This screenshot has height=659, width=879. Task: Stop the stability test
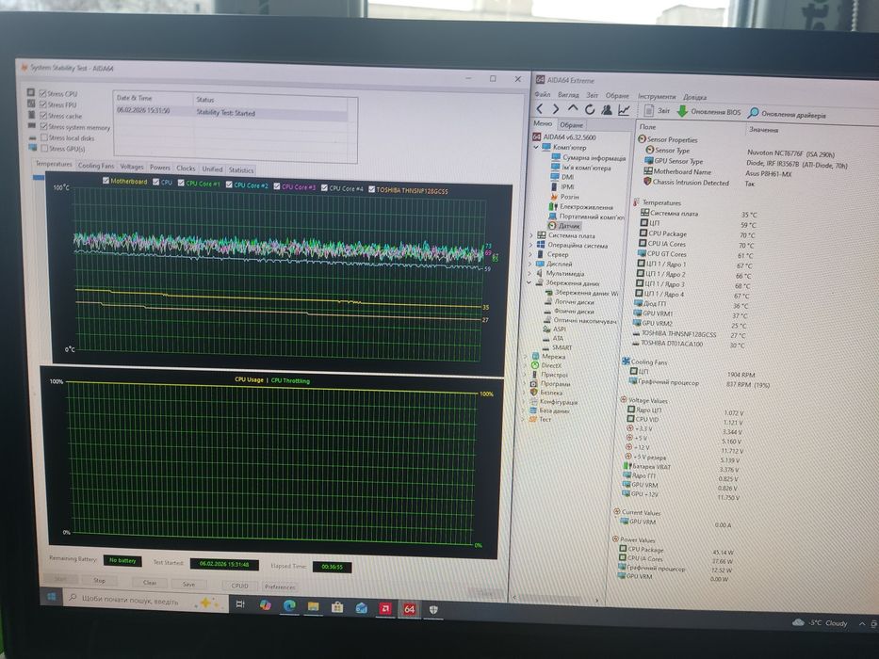pyautogui.click(x=99, y=580)
